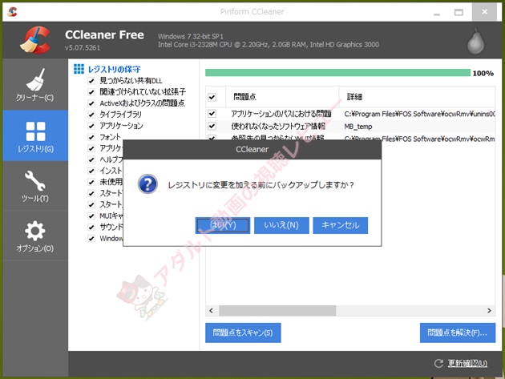Screen dimensions: 505x379
Task: Open the Tools (ツール) wrench section
Action: point(35,186)
